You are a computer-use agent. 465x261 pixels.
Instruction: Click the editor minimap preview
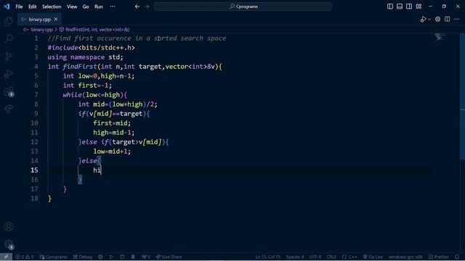click(440, 37)
